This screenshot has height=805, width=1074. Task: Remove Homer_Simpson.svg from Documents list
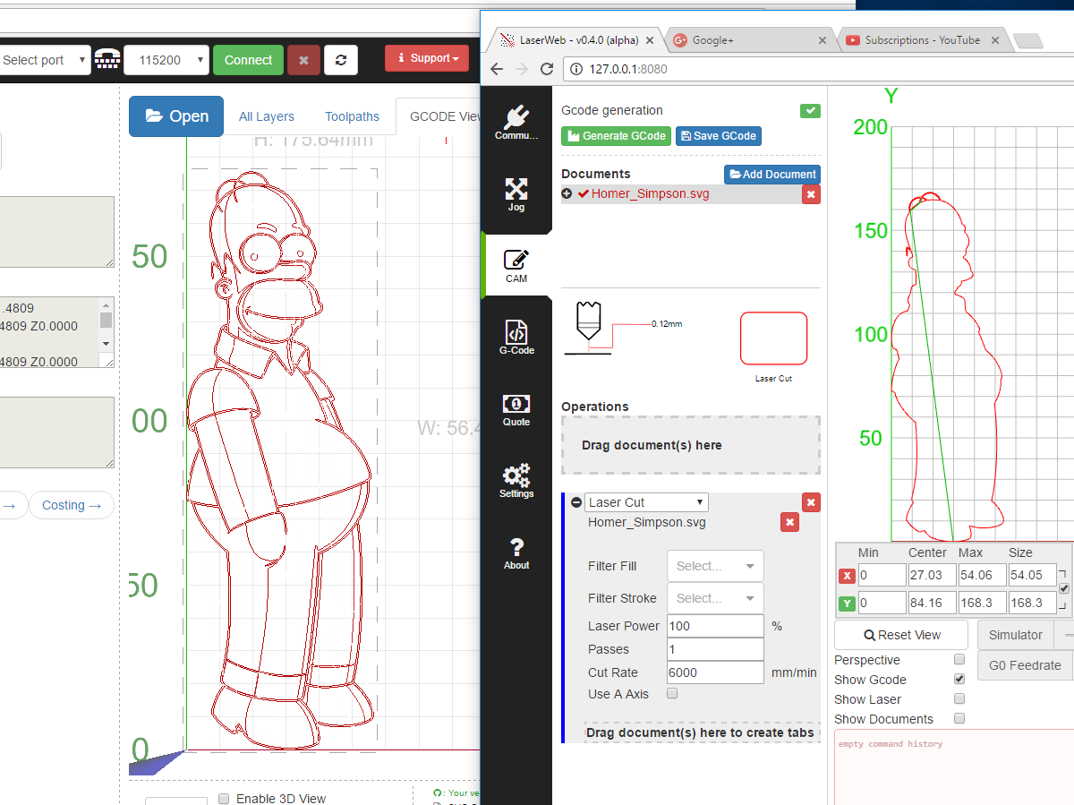pyautogui.click(x=811, y=194)
